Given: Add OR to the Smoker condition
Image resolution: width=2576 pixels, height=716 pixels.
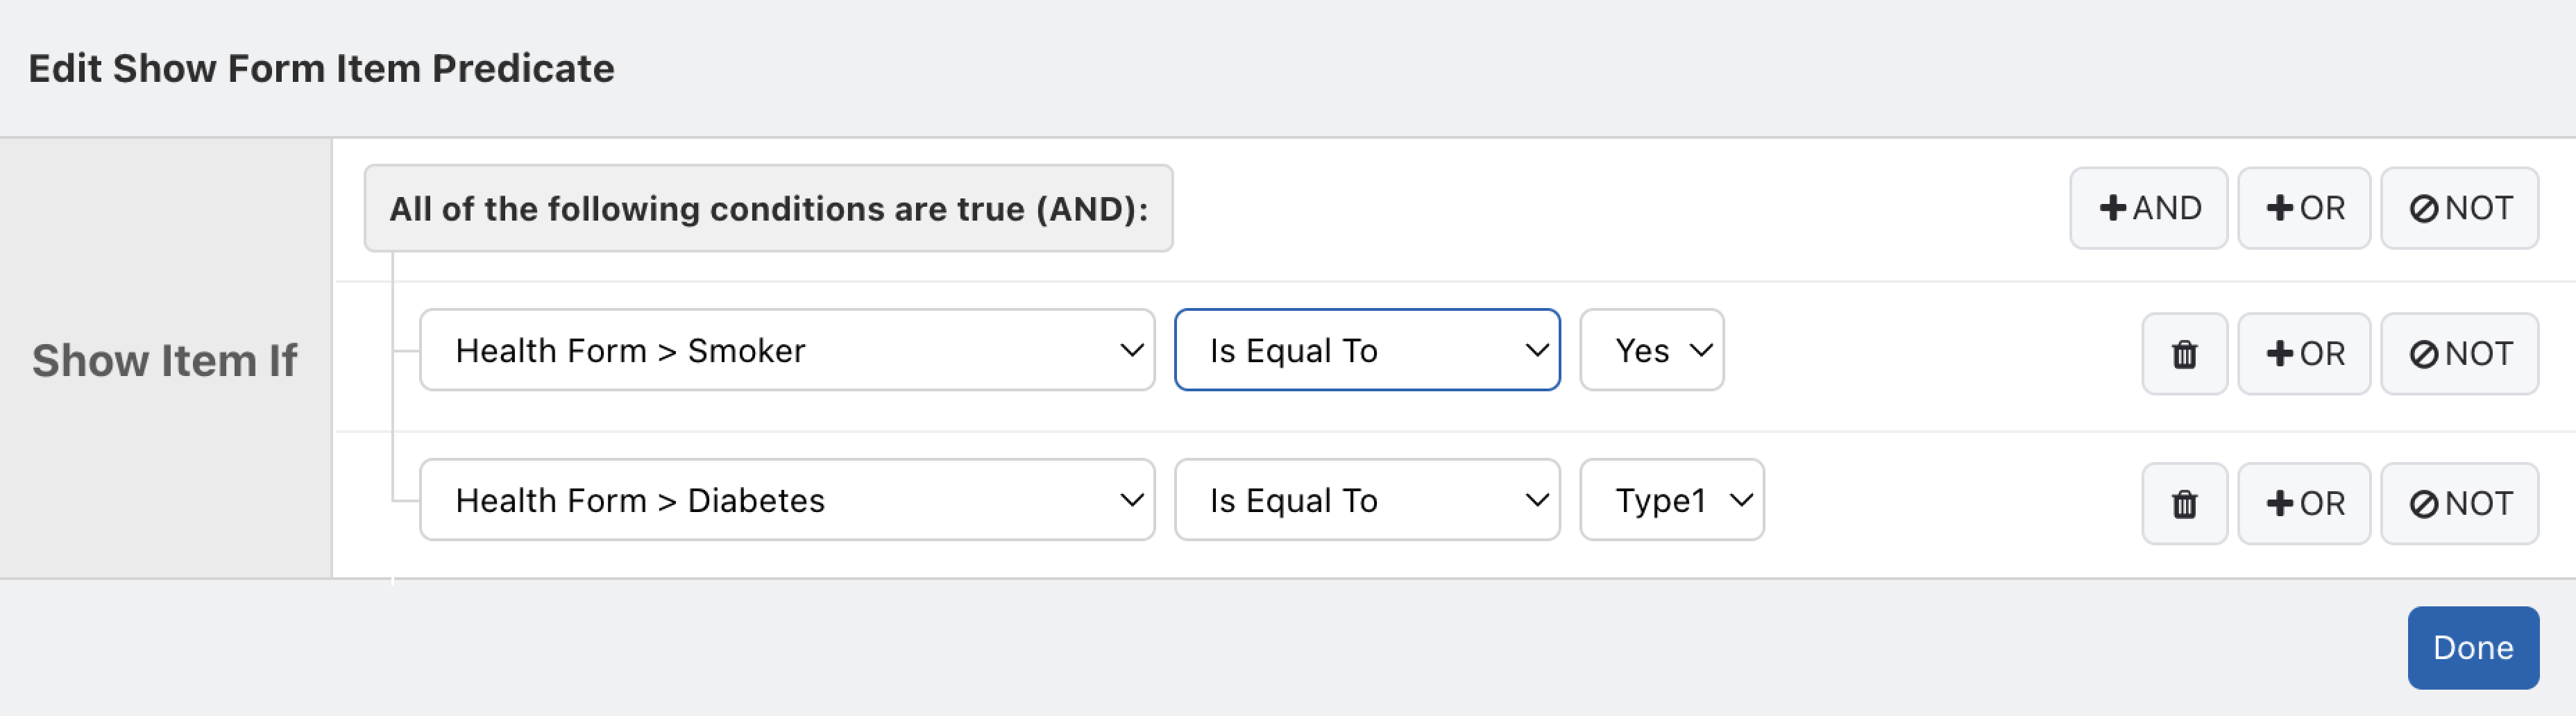Looking at the screenshot, I should coord(2304,354).
